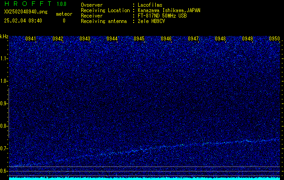This screenshot has height=180, width=284.
Task: Click the Receiver label
Action: 92,16
